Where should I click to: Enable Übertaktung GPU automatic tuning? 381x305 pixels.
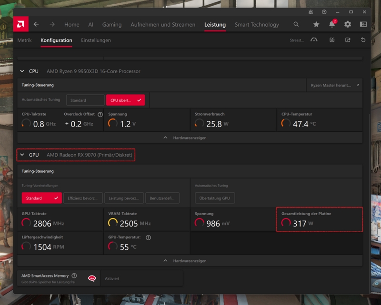click(x=215, y=198)
